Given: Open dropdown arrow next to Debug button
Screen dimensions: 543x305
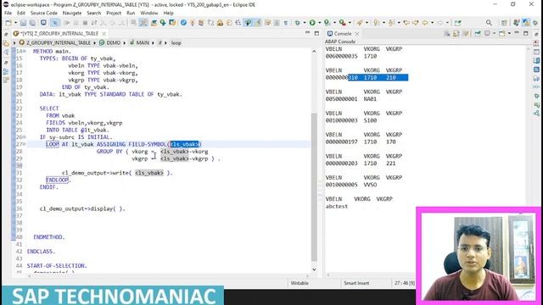Looking at the screenshot, I should pyautogui.click(x=304, y=23).
